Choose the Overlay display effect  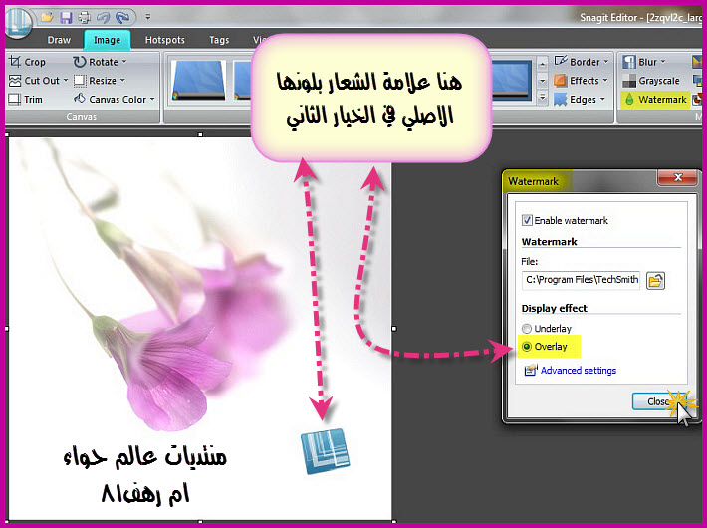[x=528, y=347]
